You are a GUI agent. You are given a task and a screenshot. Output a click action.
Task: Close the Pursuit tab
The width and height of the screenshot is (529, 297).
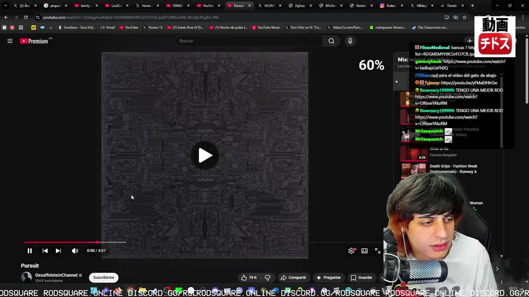250,6
